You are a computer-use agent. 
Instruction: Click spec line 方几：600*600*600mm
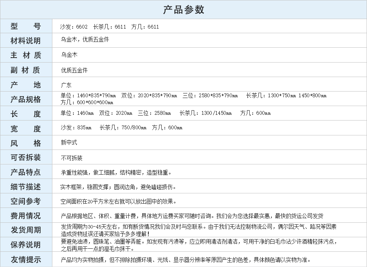pyautogui.click(x=87, y=102)
